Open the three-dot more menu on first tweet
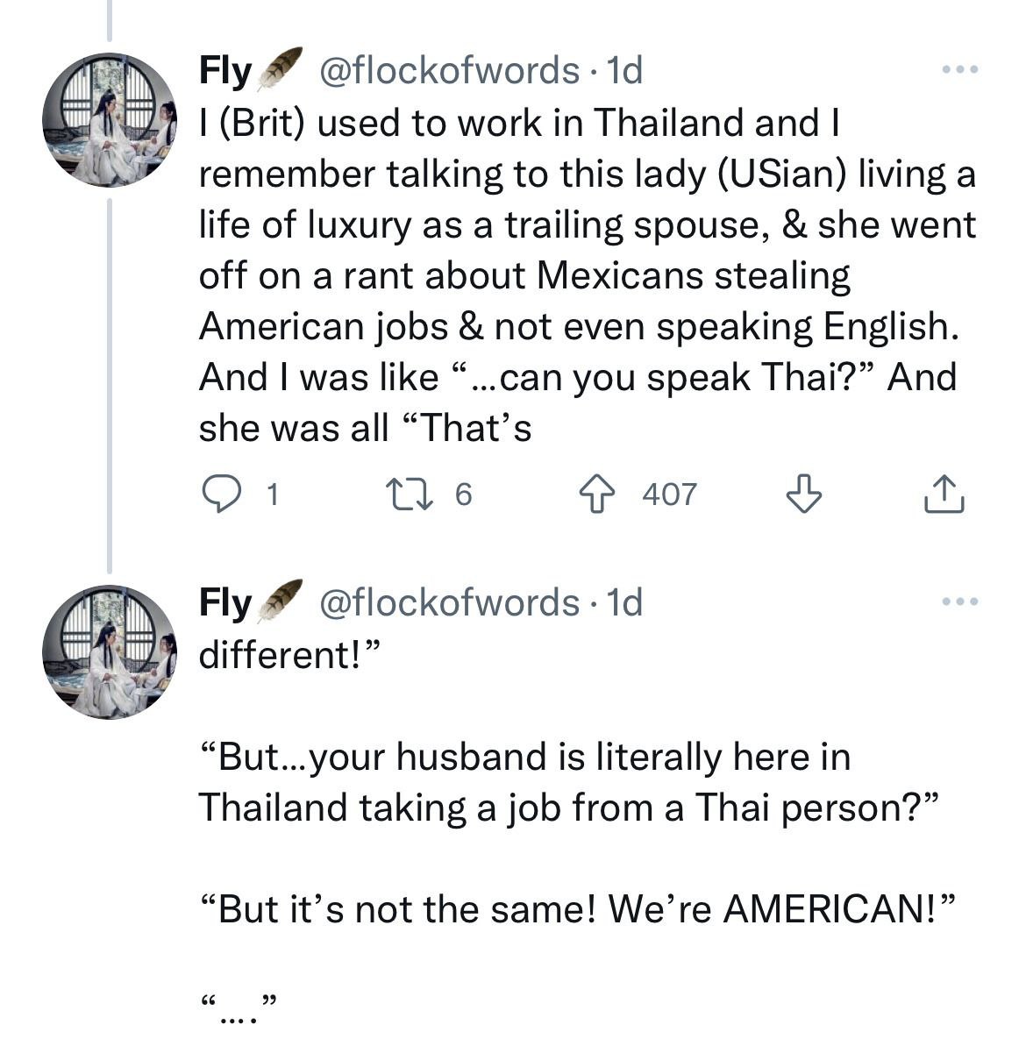Image resolution: width=1026 pixels, height=1046 pixels. (960, 69)
